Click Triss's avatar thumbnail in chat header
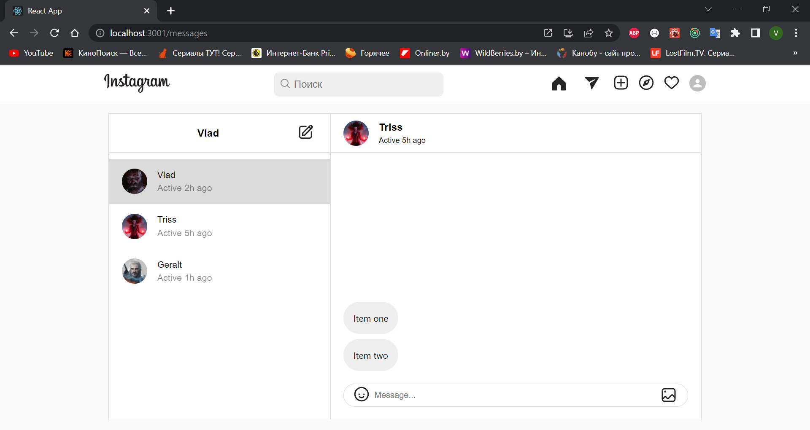 (356, 133)
